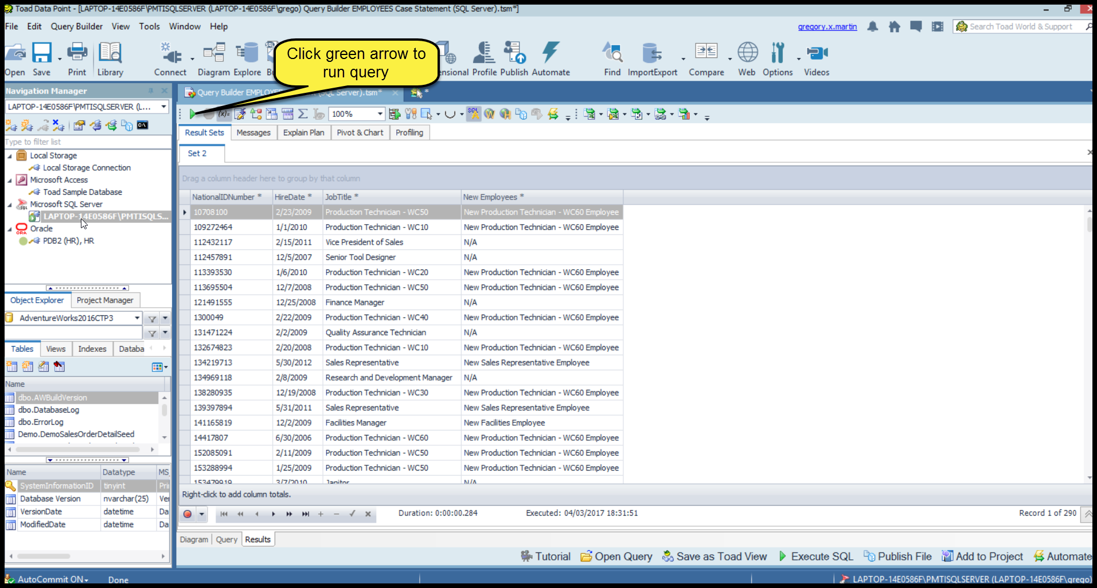Open the Diagram tool

coord(214,58)
